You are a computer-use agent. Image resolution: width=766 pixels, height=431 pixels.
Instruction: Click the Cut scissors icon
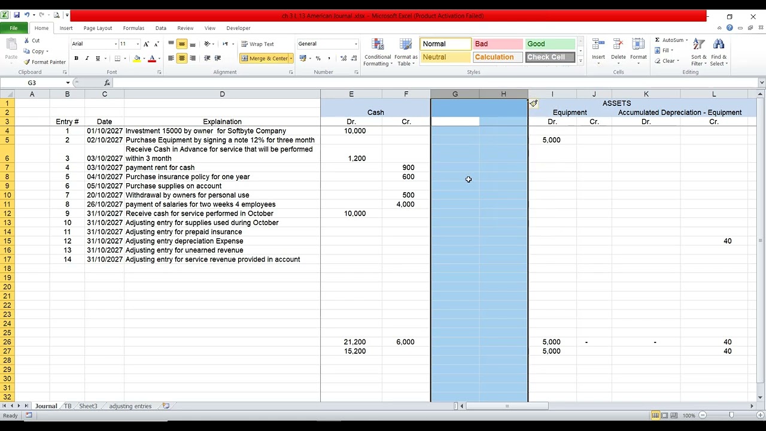(x=27, y=41)
